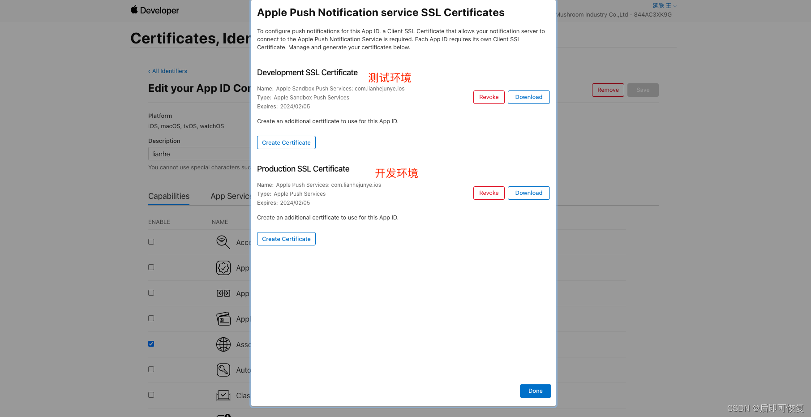The width and height of the screenshot is (811, 417).
Task: Open the account name dropdown at top right
Action: (x=665, y=6)
